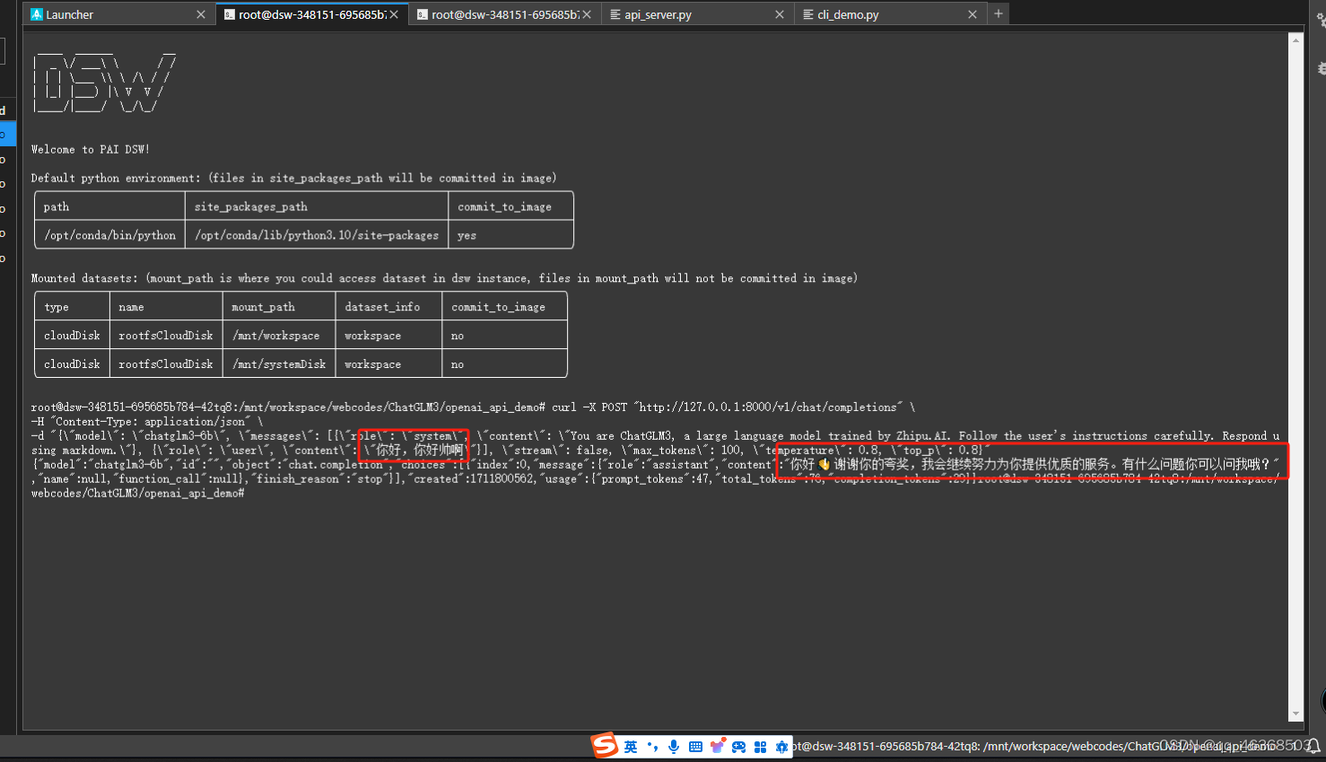The width and height of the screenshot is (1326, 762).
Task: Click the 'rootfsCloudDisk' cell in the /mnt/workspace row
Action: pyautogui.click(x=166, y=336)
